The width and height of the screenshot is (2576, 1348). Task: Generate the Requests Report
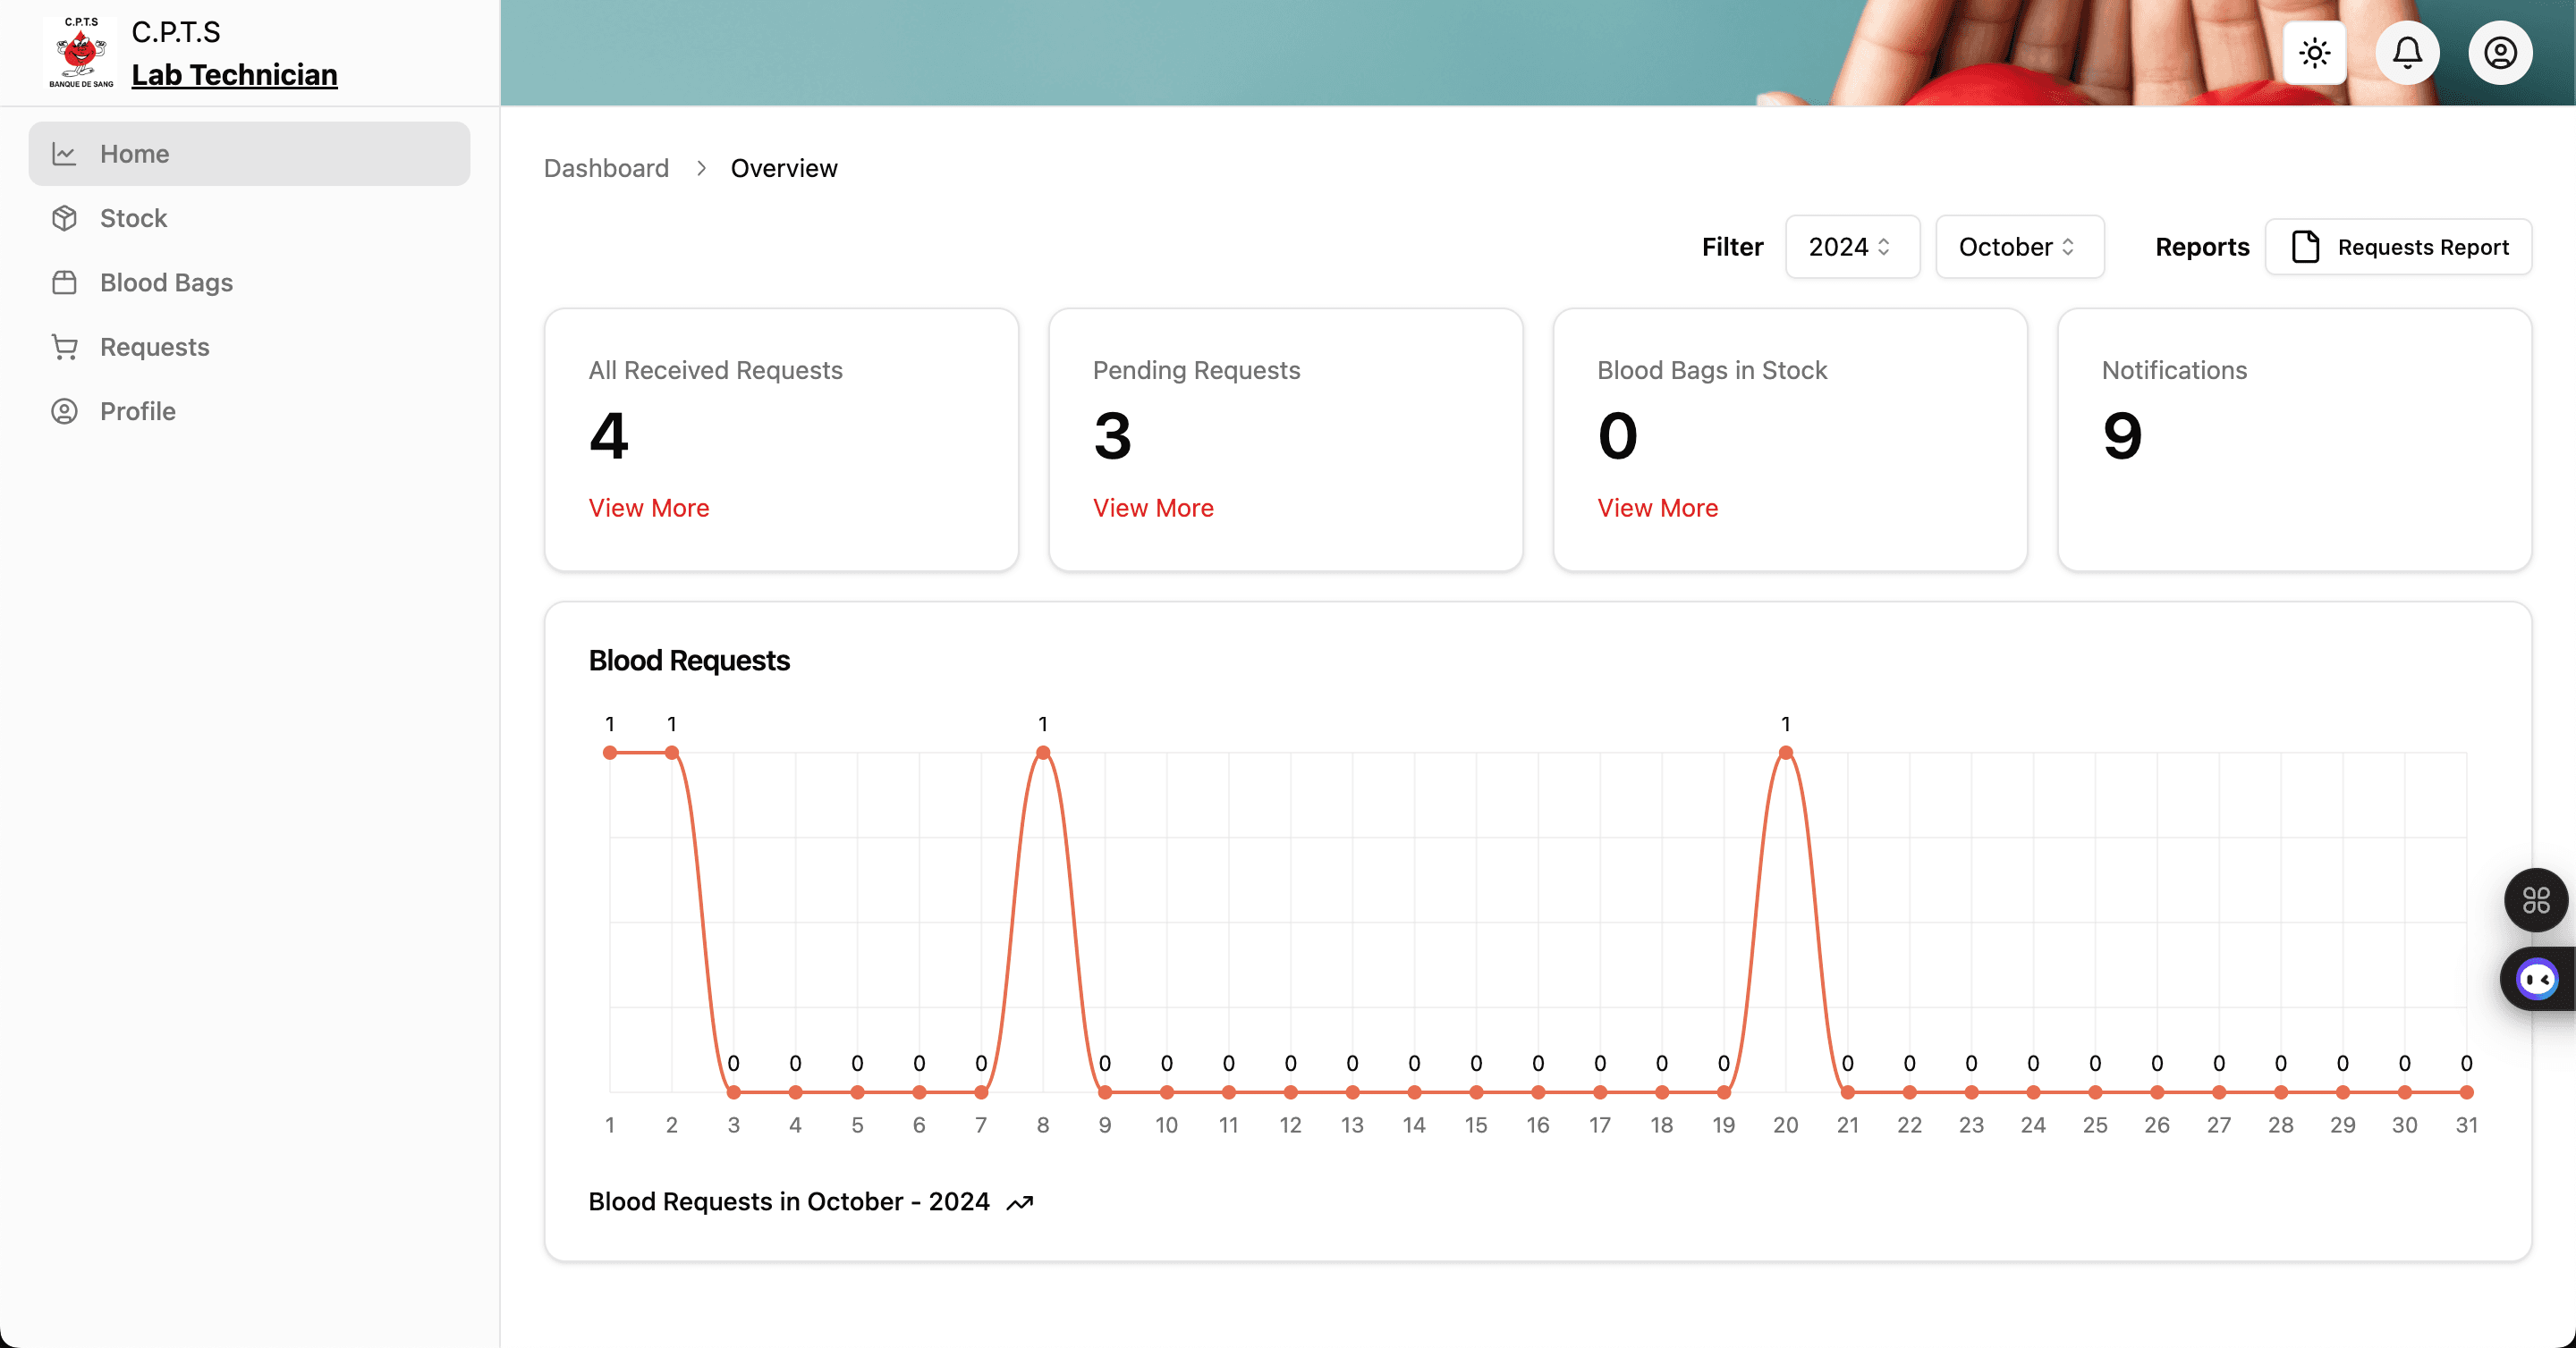pos(2398,247)
